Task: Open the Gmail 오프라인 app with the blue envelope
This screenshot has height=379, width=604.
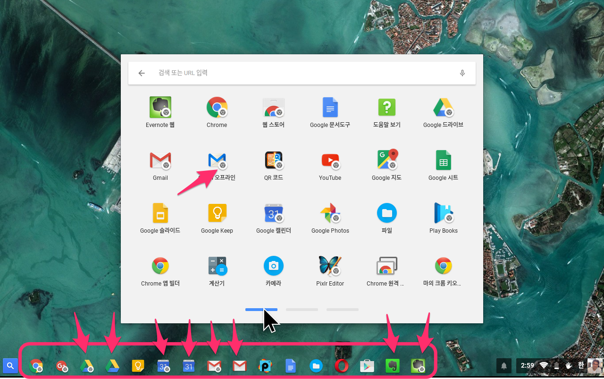Action: click(217, 165)
